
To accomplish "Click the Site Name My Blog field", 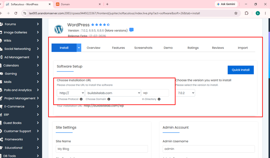I will (102, 149).
